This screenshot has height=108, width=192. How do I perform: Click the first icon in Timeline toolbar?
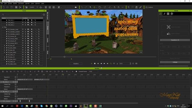3,71
